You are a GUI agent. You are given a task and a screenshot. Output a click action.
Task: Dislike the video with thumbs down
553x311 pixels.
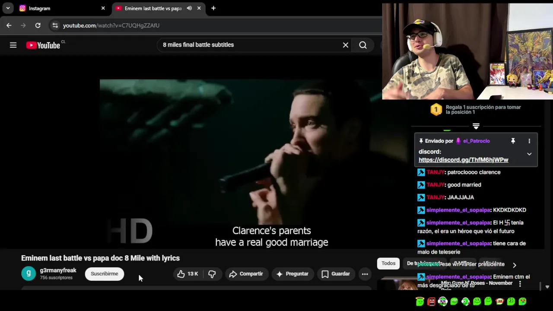tap(212, 274)
